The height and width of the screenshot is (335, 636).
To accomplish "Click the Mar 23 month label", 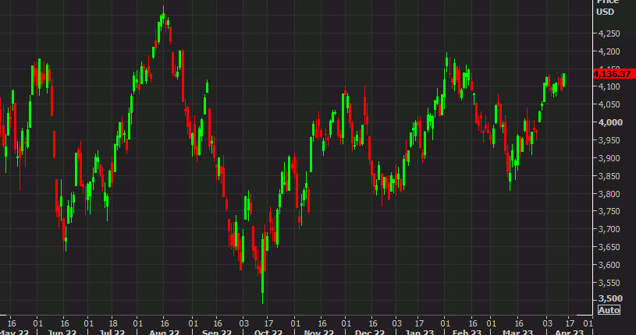I will pyautogui.click(x=519, y=333).
